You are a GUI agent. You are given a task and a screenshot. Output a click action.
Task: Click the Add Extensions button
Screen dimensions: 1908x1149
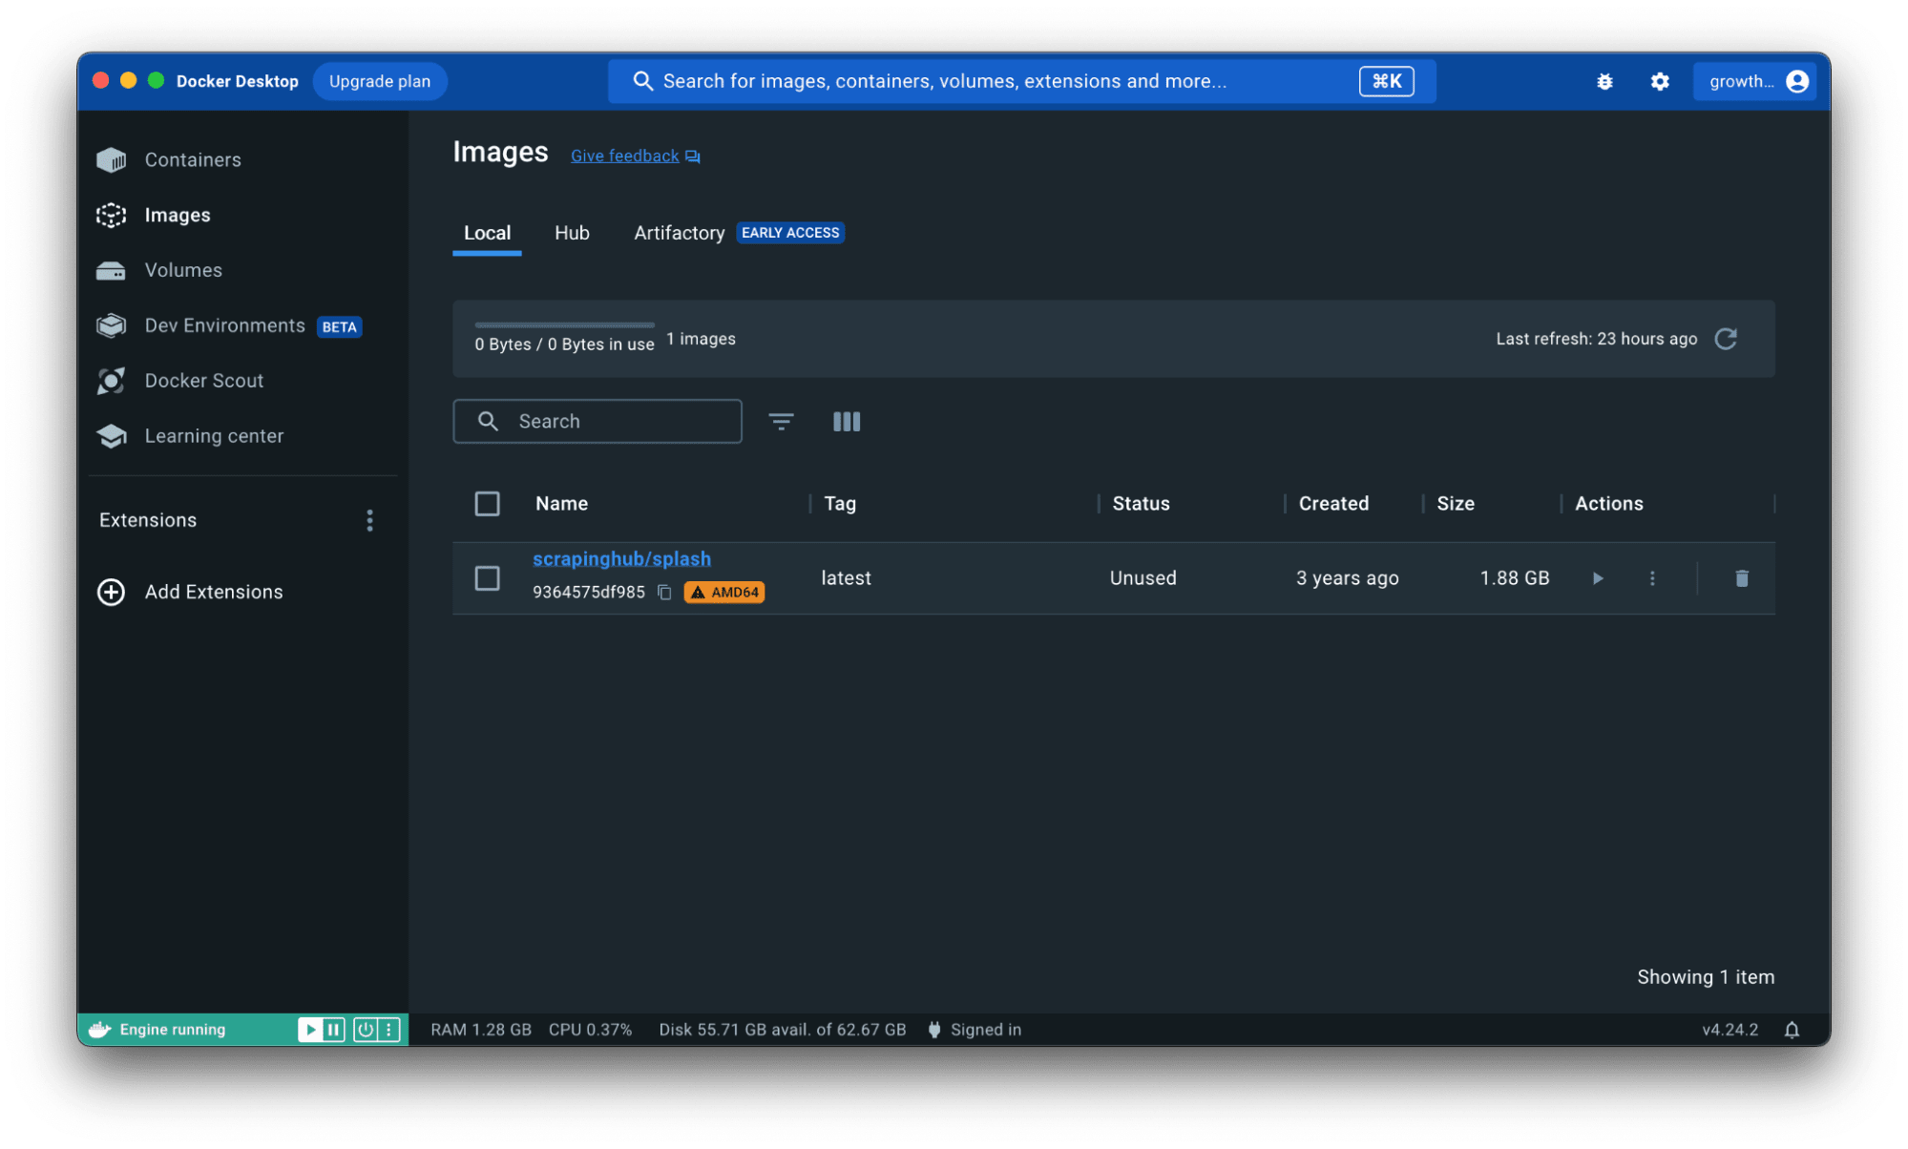[x=214, y=592]
